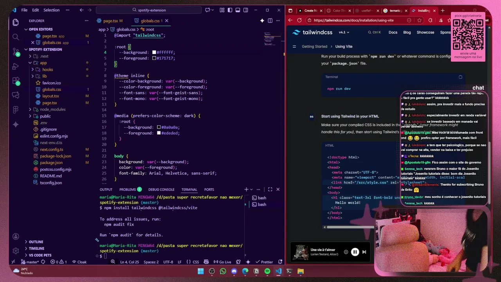
Task: Go back using the VS Code navigation arrow
Action: (81, 10)
